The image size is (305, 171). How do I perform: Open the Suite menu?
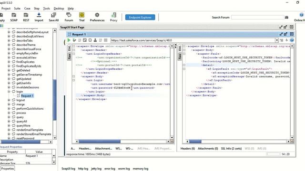tap(17, 9)
